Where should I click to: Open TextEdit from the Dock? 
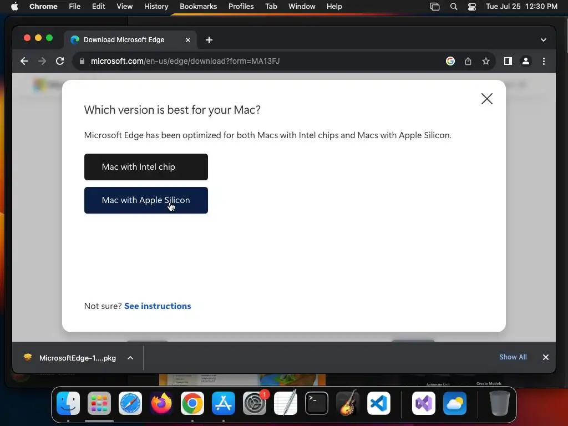(286, 403)
